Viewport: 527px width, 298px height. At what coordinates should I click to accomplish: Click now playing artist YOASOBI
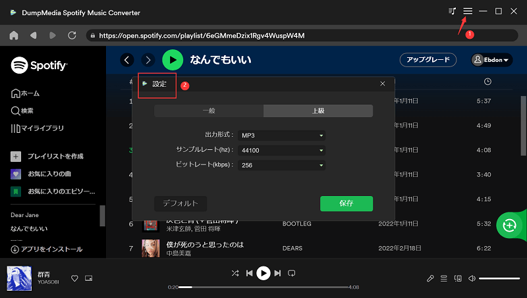[x=48, y=282]
